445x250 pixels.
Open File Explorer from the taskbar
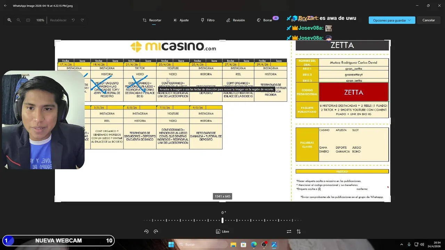pos(233,244)
